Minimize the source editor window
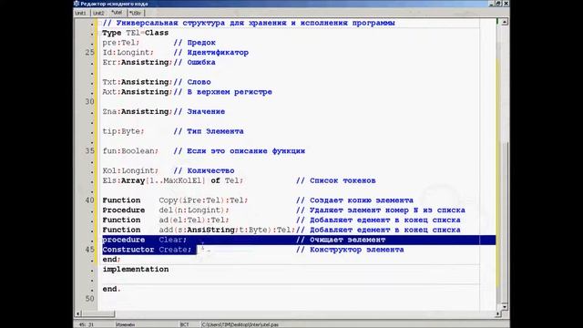583x328 pixels. pyautogui.click(x=492, y=4)
